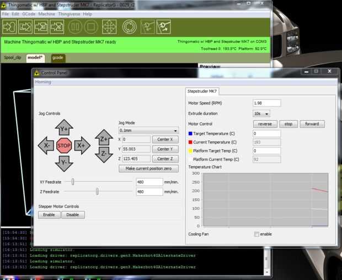This screenshot has width=342, height=280.
Task: Click the yellow Platform Target Temp swatch
Action: (190, 151)
